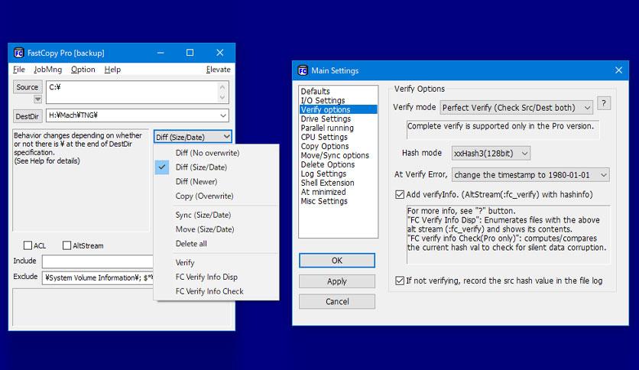Minimize the FastCopy Pro window
Image resolution: width=639 pixels, height=370 pixels.
[x=161, y=53]
